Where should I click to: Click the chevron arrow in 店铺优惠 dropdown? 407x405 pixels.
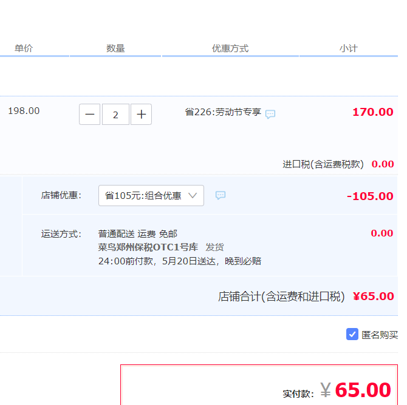(193, 195)
